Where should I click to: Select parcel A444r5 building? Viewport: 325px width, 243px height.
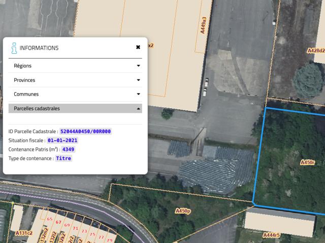click(279, 222)
